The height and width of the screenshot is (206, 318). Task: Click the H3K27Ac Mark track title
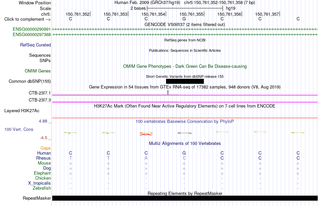[185, 106]
